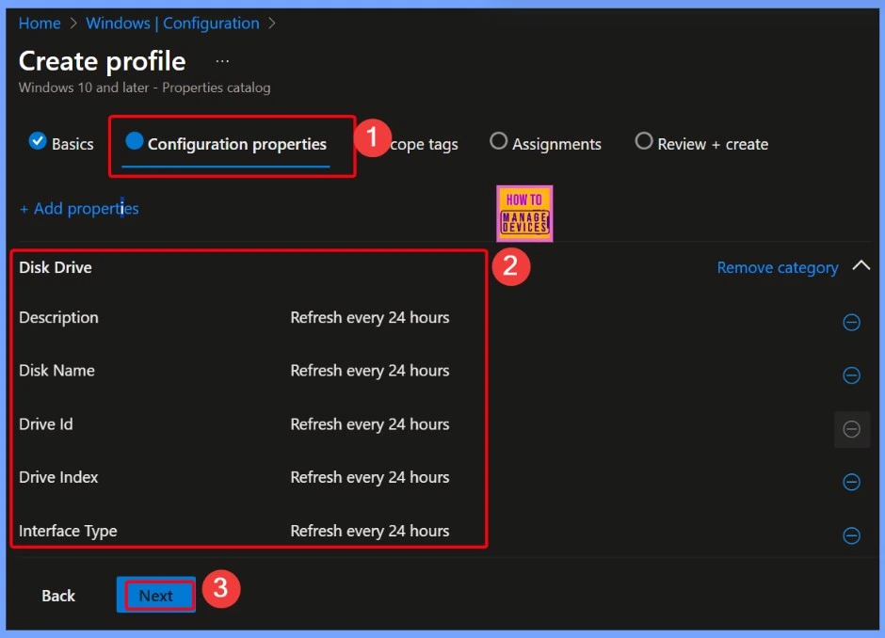Screen dimensions: 885x638
Task: Click the Windows 10 and later subtitle
Action: [144, 88]
